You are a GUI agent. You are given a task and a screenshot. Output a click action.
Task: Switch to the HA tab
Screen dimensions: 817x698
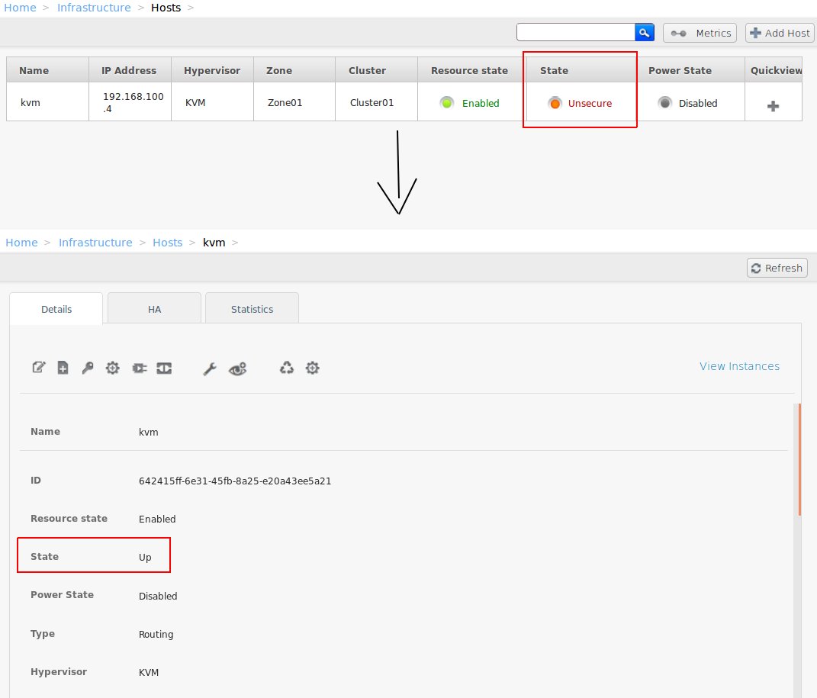click(154, 308)
